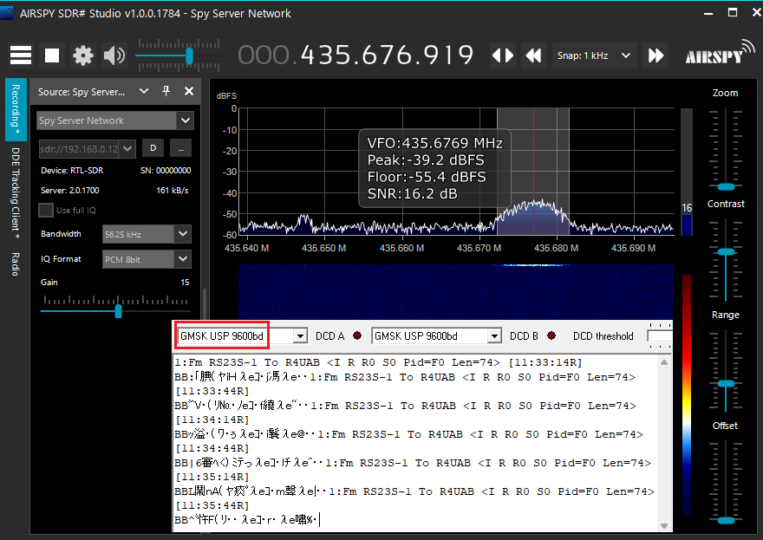The width and height of the screenshot is (763, 540).
Task: Step frequency down with the rewind arrows
Action: pos(533,55)
